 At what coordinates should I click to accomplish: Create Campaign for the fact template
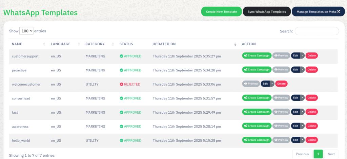coord(257,112)
